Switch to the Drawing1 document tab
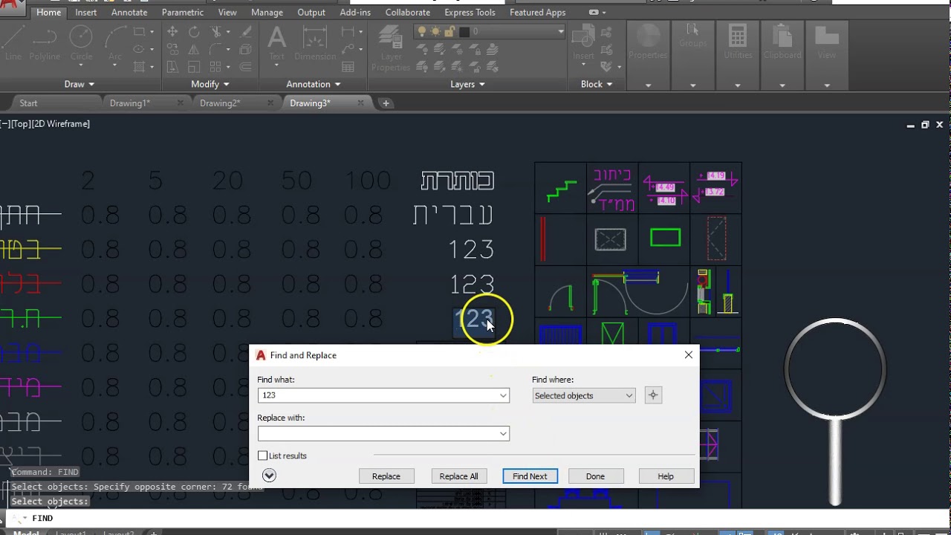 coord(130,103)
